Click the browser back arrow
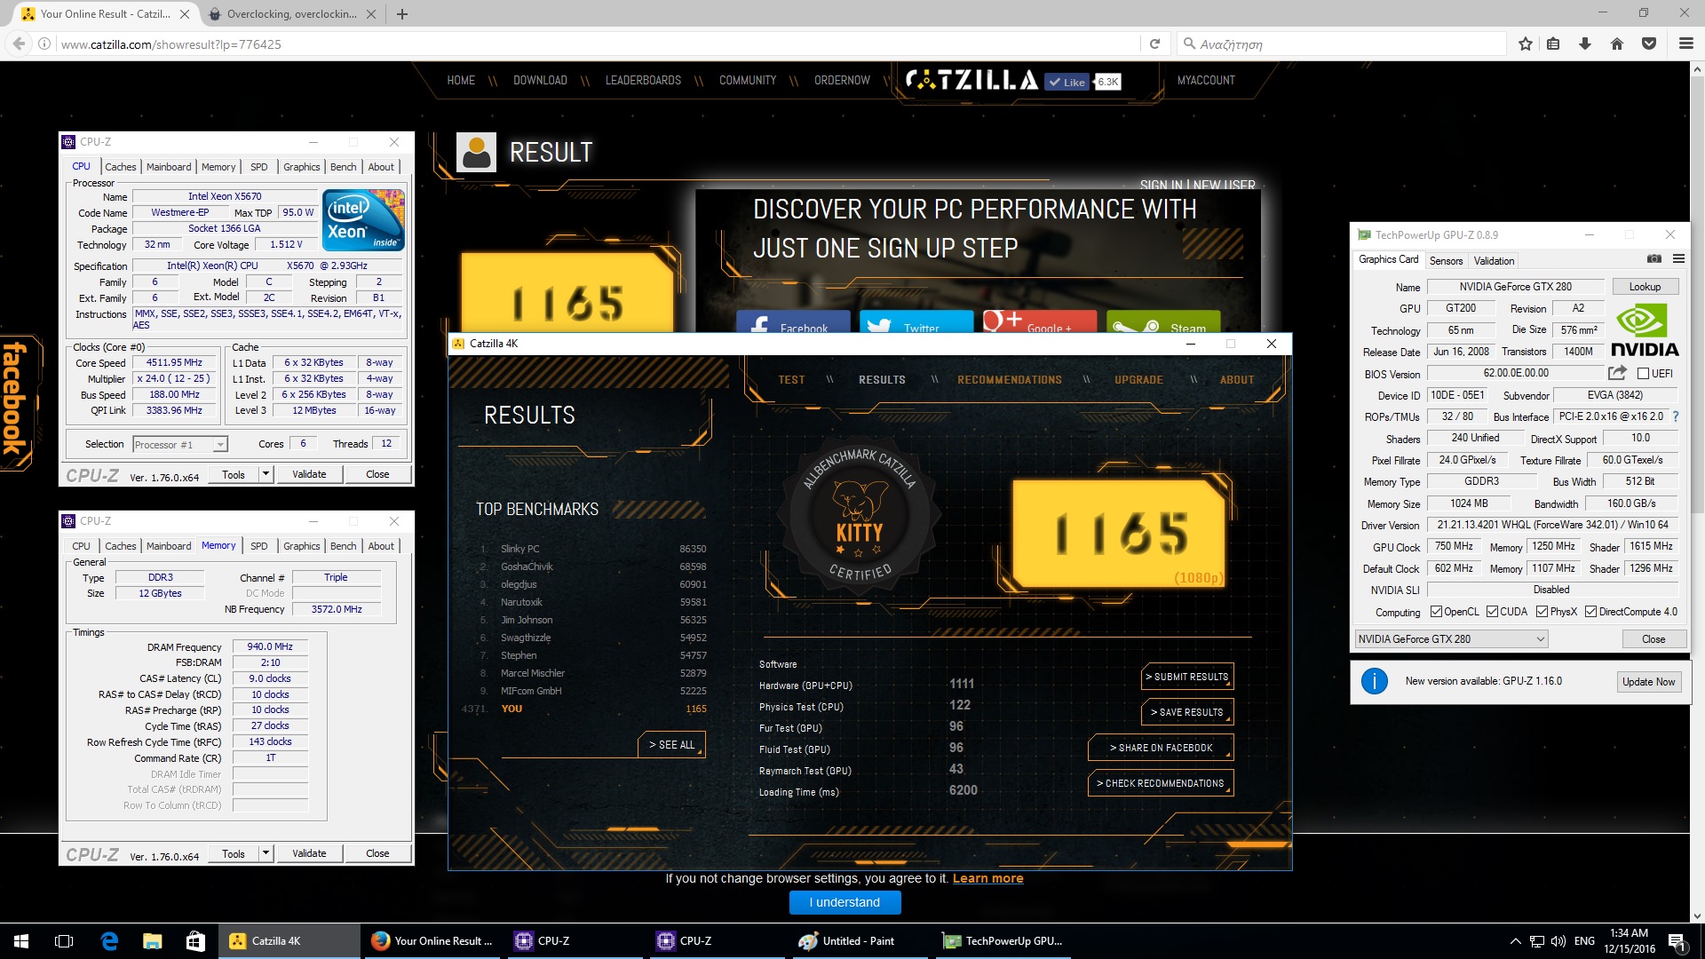 (19, 44)
